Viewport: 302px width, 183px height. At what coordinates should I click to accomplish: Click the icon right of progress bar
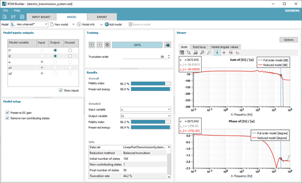coord(168,44)
